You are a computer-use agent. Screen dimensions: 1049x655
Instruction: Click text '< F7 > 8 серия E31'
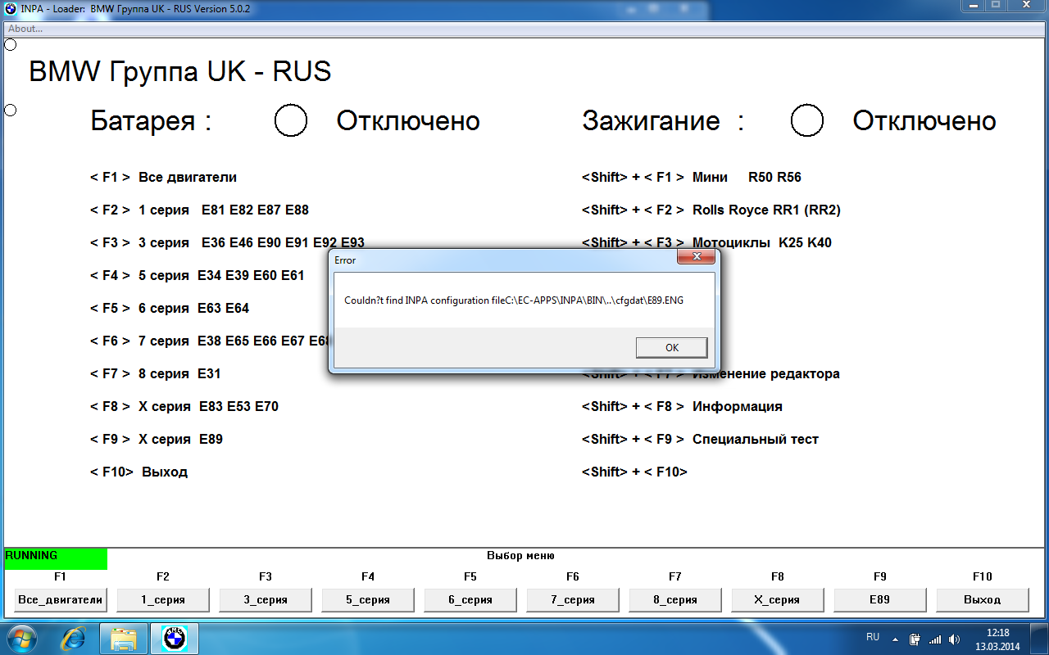(x=155, y=373)
